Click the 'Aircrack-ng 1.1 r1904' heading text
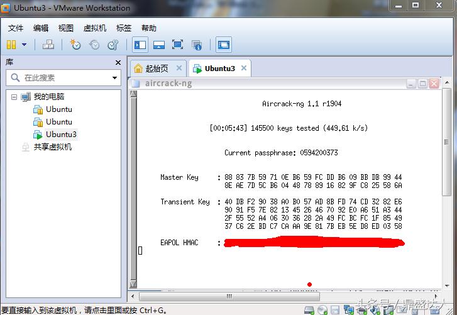The height and width of the screenshot is (315, 457). click(302, 104)
